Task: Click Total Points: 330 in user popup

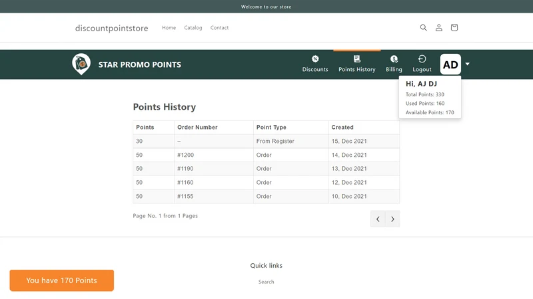Action: pos(425,94)
